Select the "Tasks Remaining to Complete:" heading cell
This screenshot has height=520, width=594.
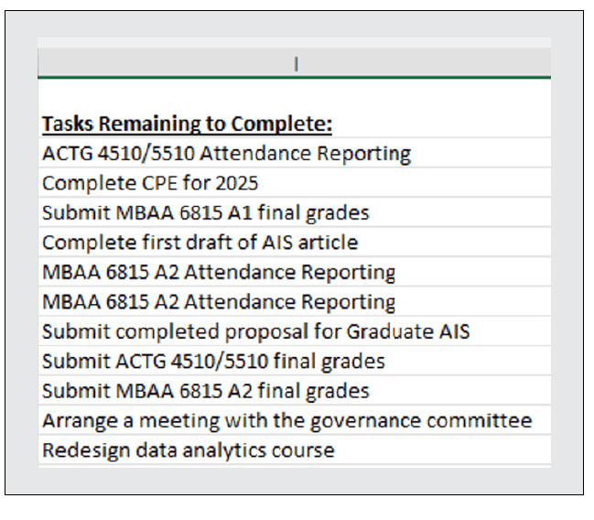click(x=187, y=124)
